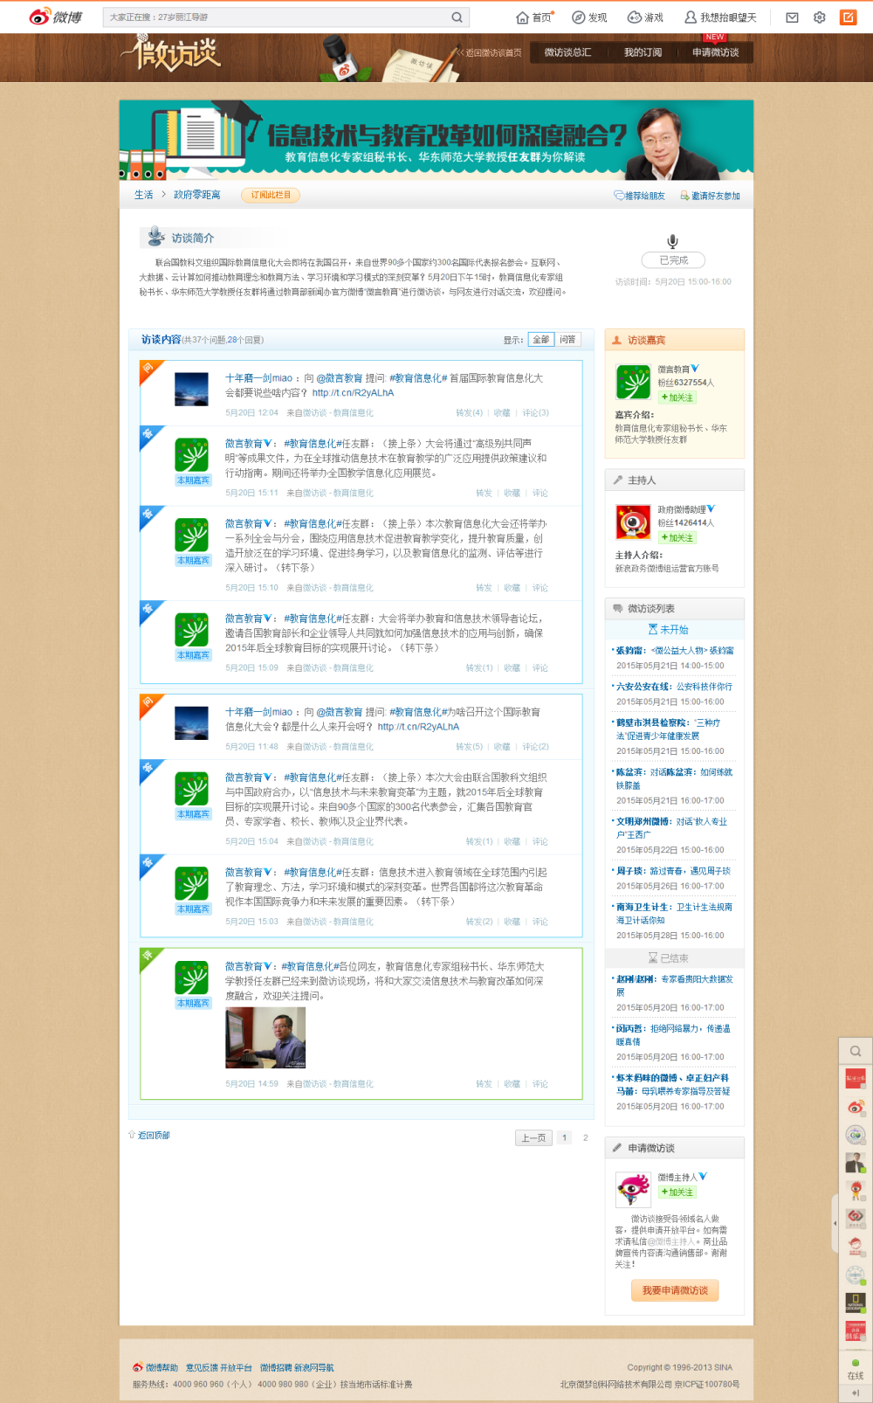Click 返回顶部 back-to-top link
The height and width of the screenshot is (1403, 873).
coord(149,1135)
